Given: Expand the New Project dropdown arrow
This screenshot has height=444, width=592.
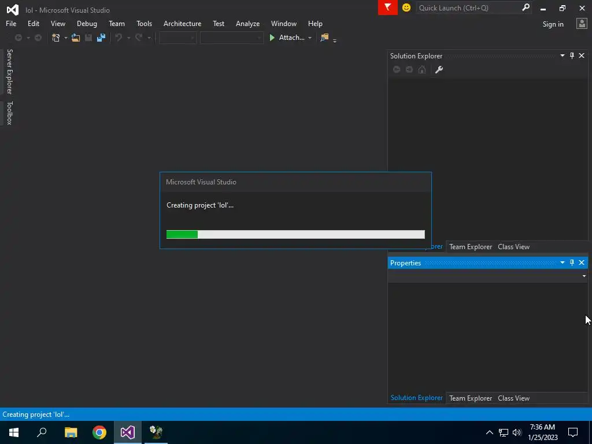Looking at the screenshot, I should tap(65, 38).
